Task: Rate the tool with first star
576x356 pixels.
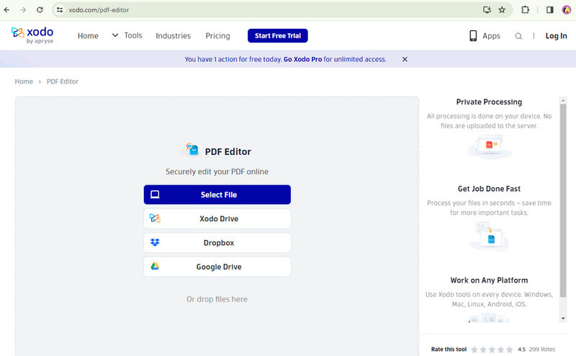Action: coord(474,350)
